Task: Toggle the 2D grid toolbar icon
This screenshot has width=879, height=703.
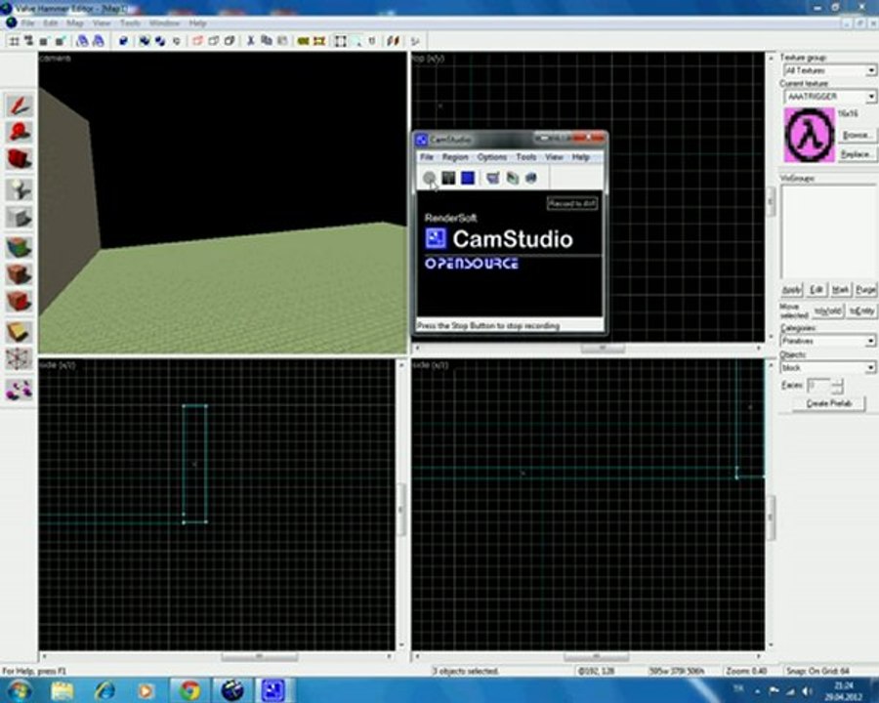Action: click(x=14, y=41)
